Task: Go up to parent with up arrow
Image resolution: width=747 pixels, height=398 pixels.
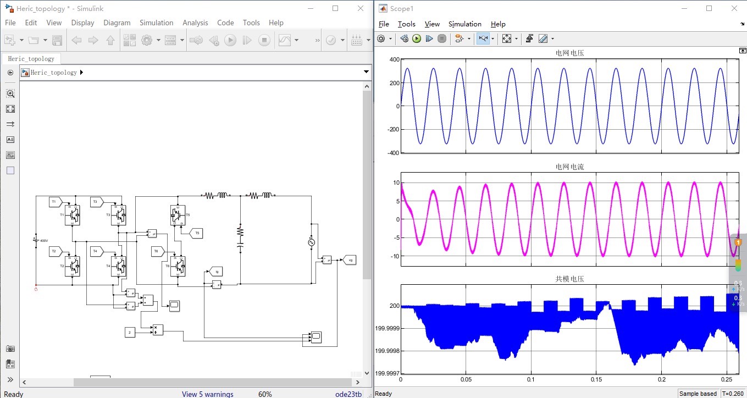Action: click(x=110, y=40)
